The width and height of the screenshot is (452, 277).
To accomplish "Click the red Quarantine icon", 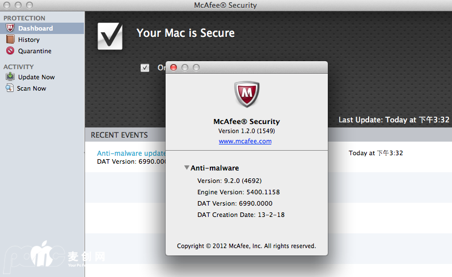I will (x=10, y=51).
